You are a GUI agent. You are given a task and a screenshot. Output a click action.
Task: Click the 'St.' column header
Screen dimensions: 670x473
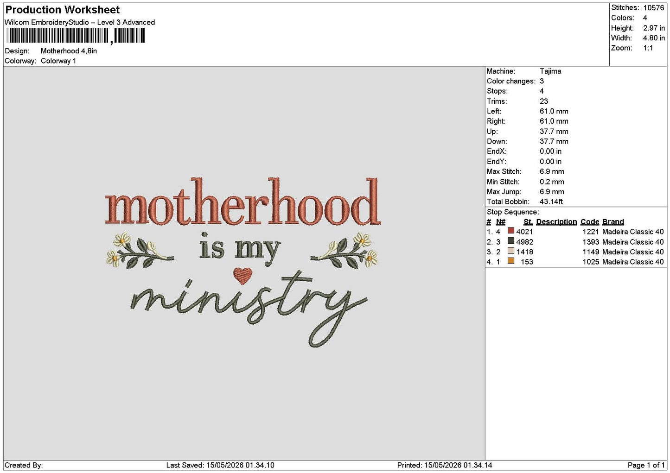528,221
